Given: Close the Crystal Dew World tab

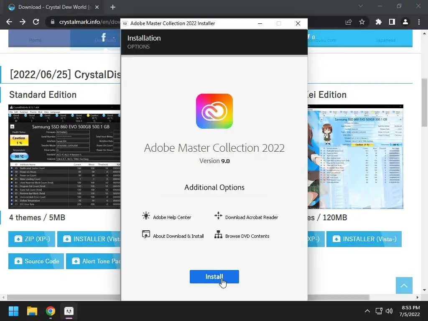Looking at the screenshot, I should pyautogui.click(x=97, y=7).
